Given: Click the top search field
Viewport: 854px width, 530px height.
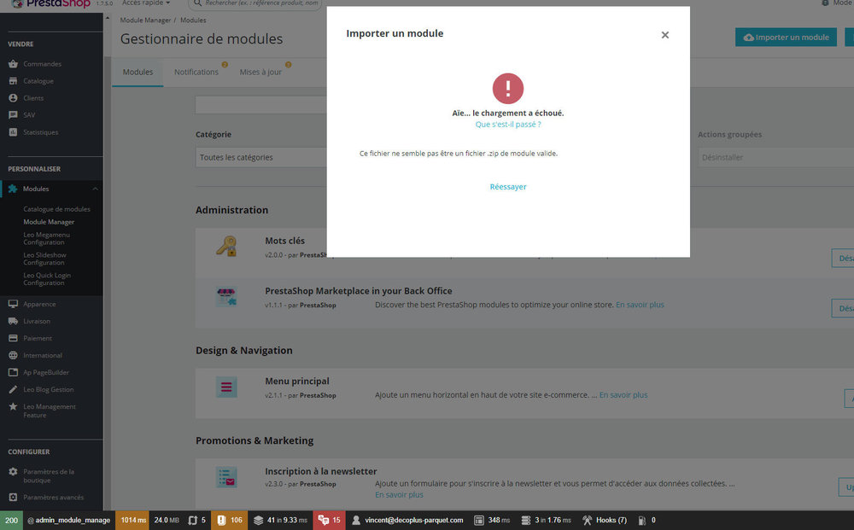Looking at the screenshot, I should 254,3.
